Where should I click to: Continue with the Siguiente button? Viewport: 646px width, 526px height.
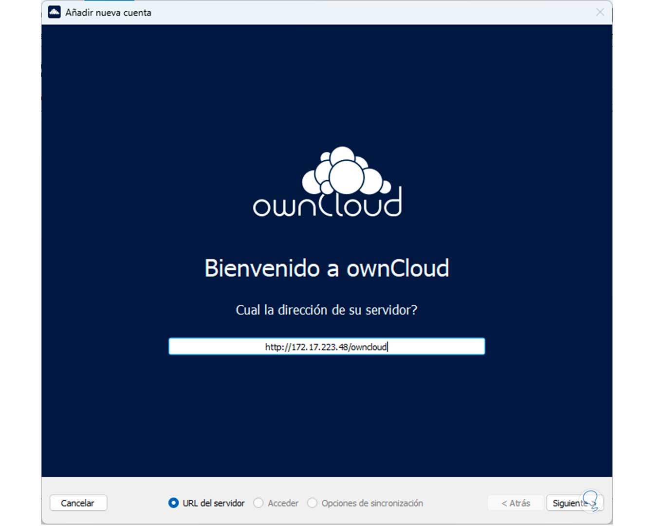click(x=575, y=503)
